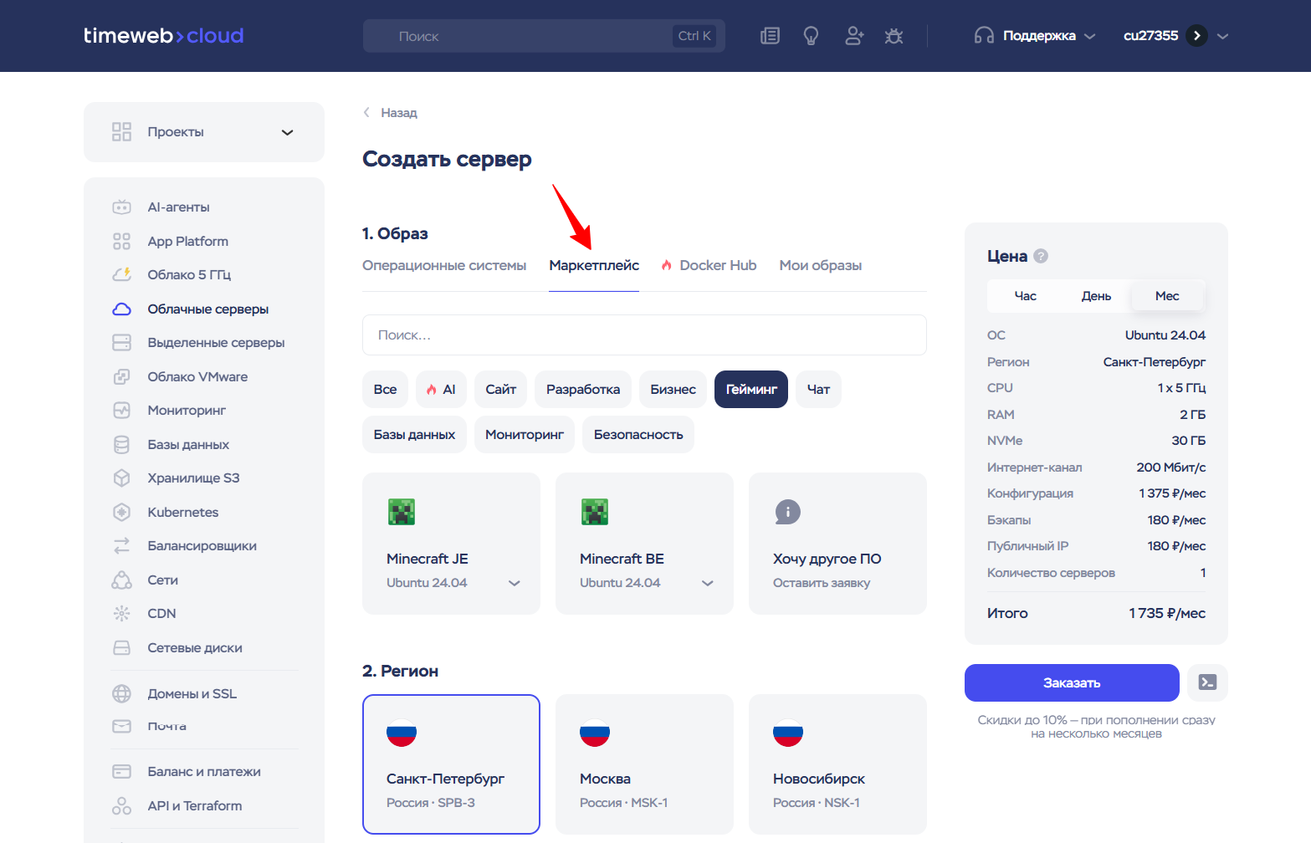Go back via the Назад link

click(390, 112)
